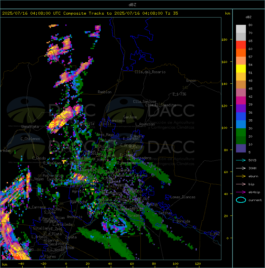Screen dimensions: 265x268
Task: Click the L_Dormida map label
Action: click(x=181, y=221)
